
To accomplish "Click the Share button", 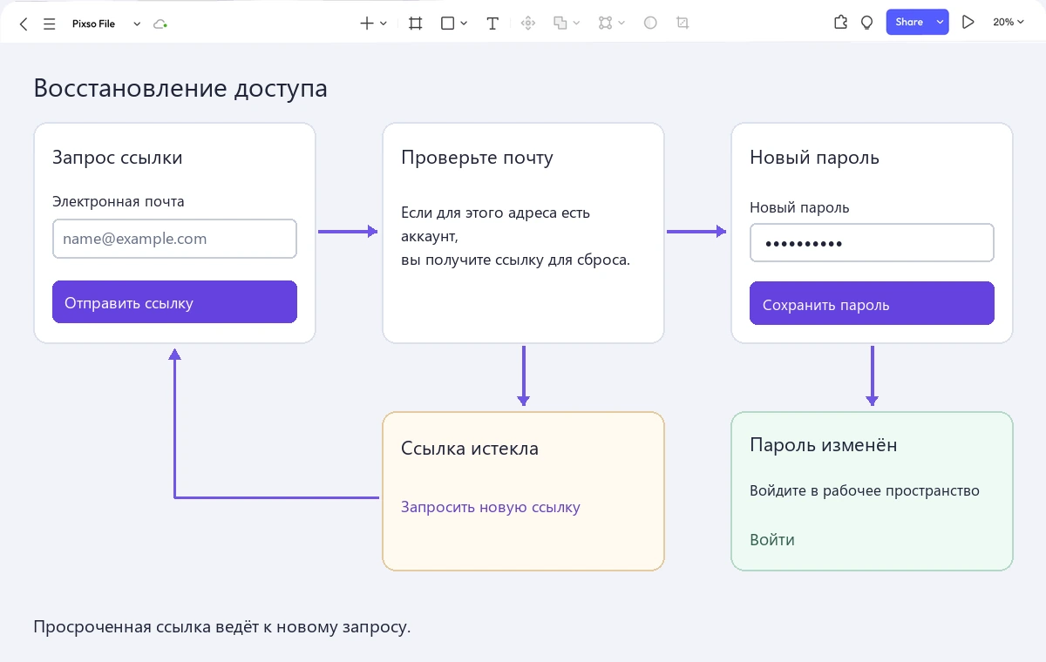I will pos(909,23).
